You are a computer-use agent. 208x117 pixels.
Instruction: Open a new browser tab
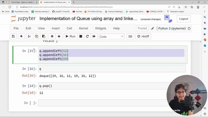point(73,2)
